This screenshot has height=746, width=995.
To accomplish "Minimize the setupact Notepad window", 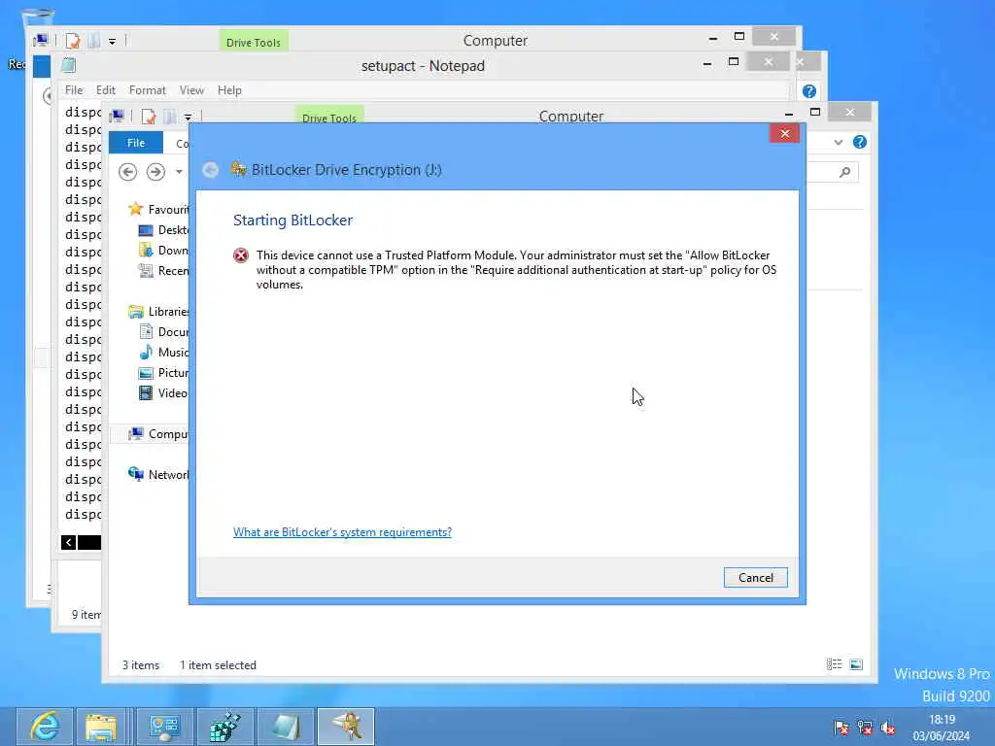I will 707,63.
